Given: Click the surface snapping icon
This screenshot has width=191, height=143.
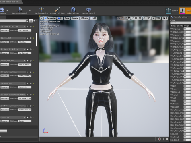Looking at the screenshot, I should pos(133,18).
